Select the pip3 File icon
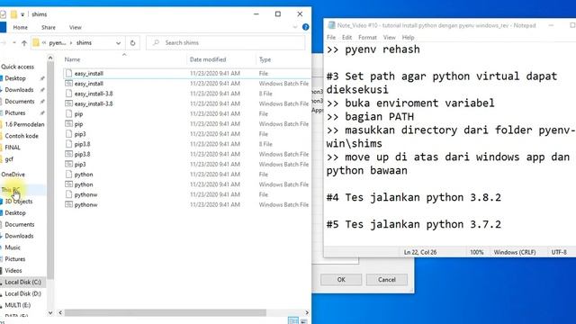 (x=68, y=134)
